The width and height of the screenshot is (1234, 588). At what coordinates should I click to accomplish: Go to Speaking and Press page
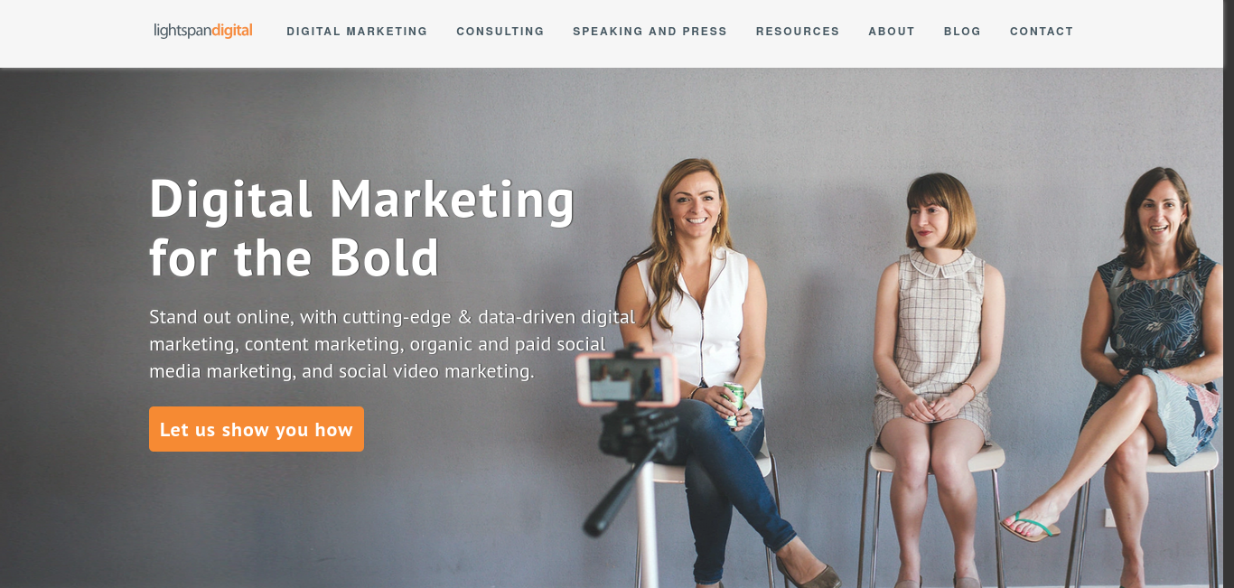pyautogui.click(x=650, y=32)
